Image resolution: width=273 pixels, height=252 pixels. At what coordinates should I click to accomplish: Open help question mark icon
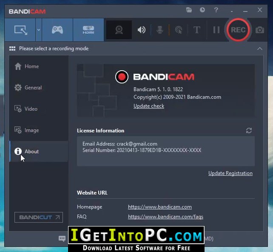(x=216, y=10)
